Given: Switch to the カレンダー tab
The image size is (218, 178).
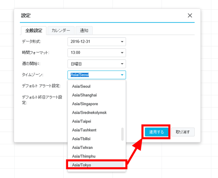Looking at the screenshot, I should tap(61, 30).
